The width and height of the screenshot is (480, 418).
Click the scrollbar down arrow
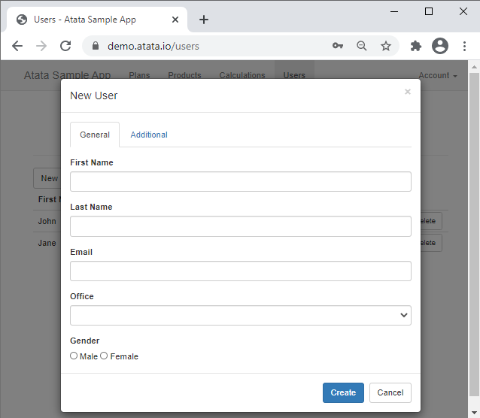click(x=474, y=413)
